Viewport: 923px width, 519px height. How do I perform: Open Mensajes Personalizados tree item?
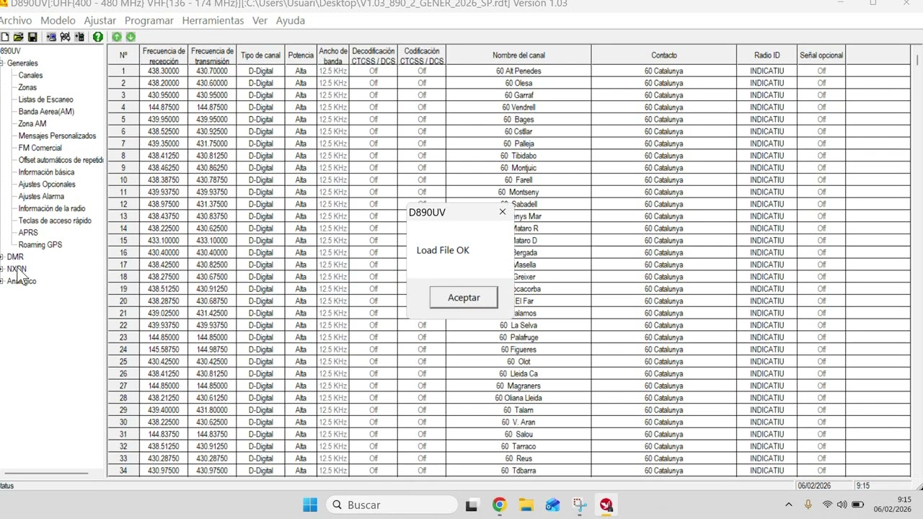pos(57,136)
